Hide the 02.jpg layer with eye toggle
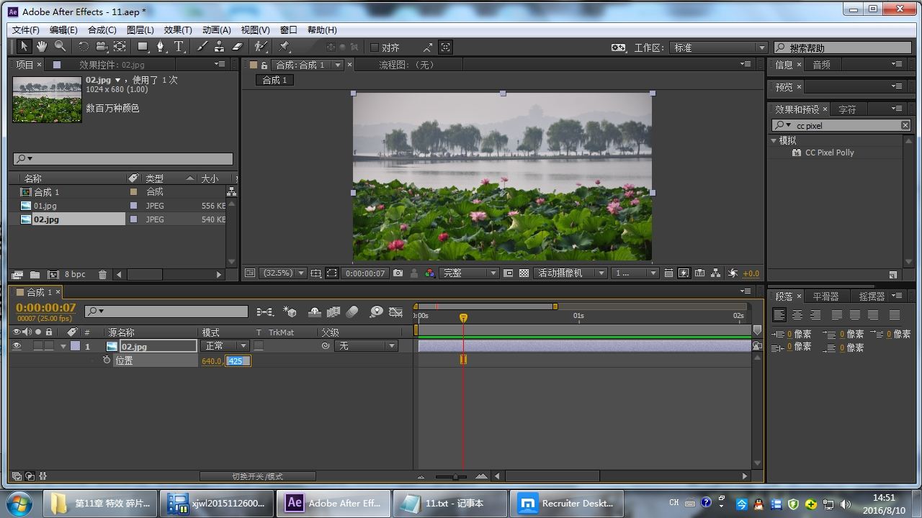This screenshot has height=518, width=922. coord(17,346)
